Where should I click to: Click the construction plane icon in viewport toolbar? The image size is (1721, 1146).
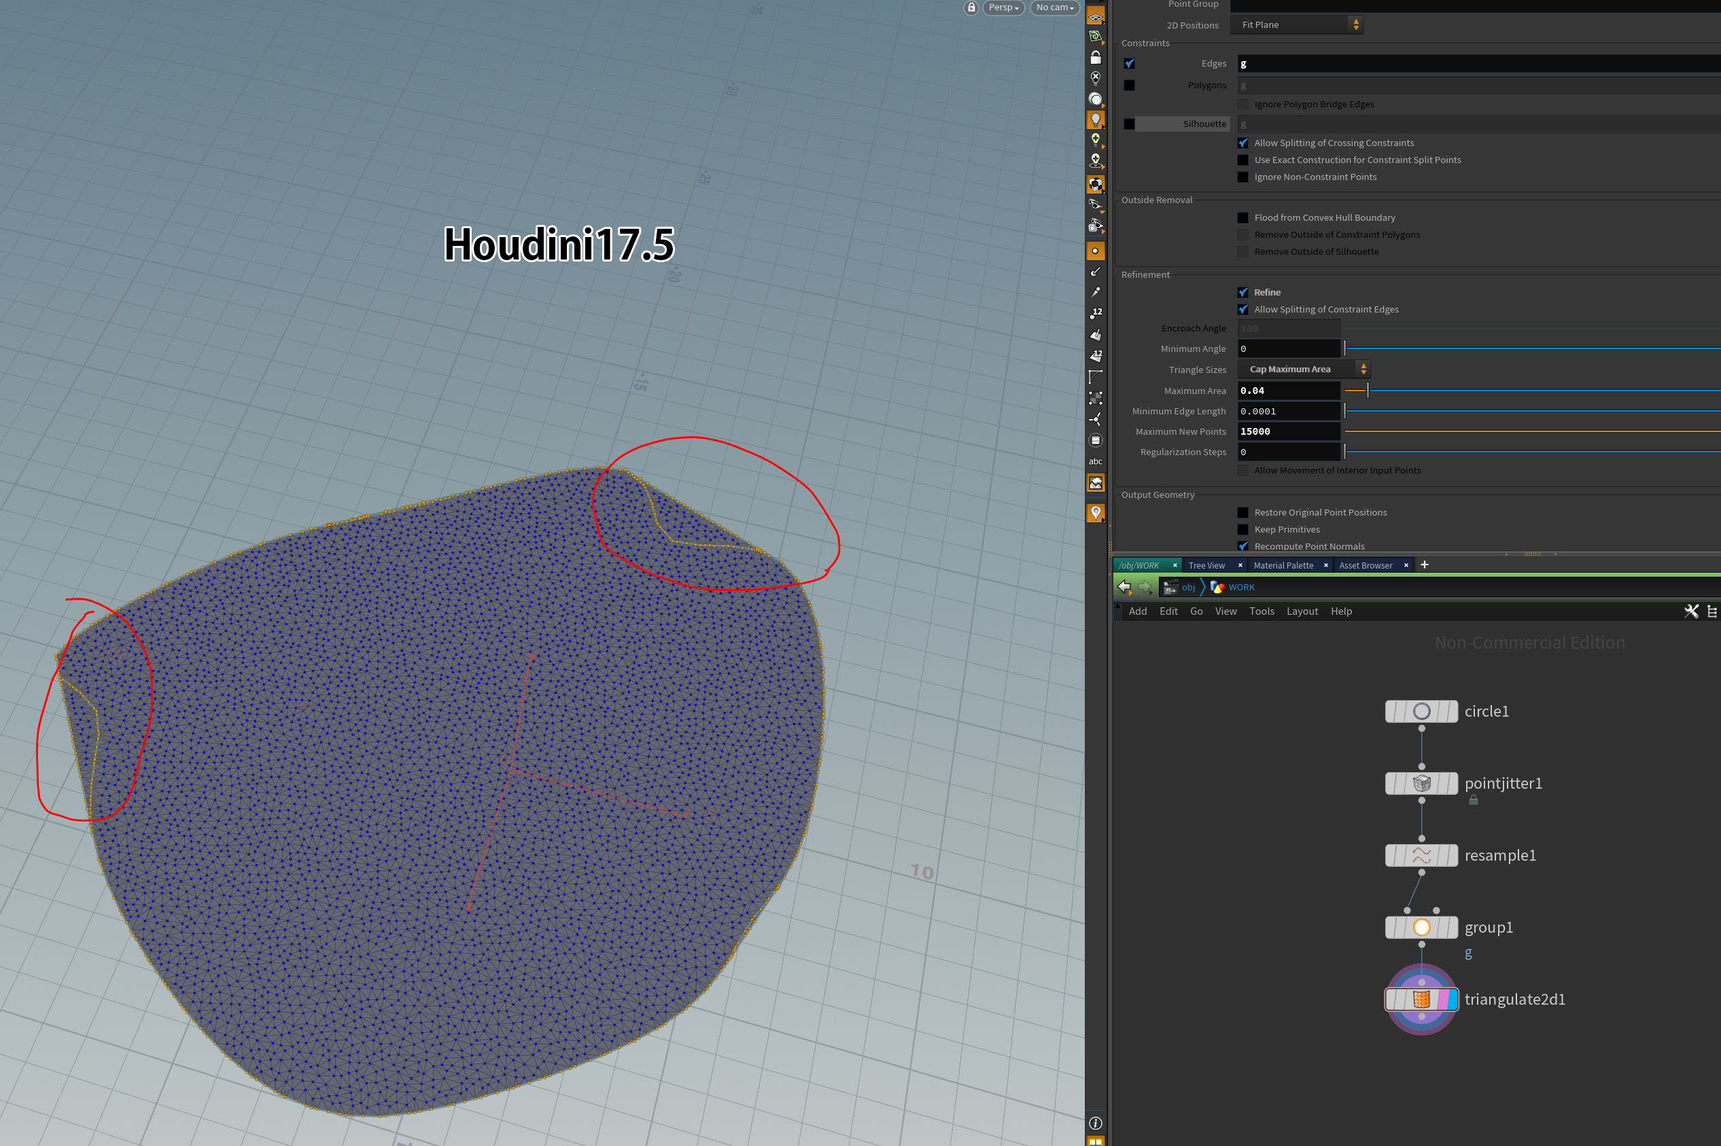(1095, 37)
